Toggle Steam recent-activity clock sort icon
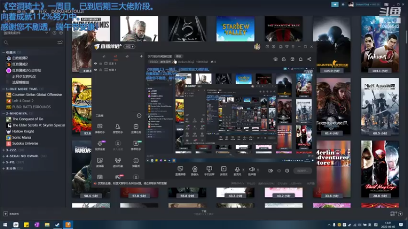This screenshot has height=229, width=408. coord(55,33)
